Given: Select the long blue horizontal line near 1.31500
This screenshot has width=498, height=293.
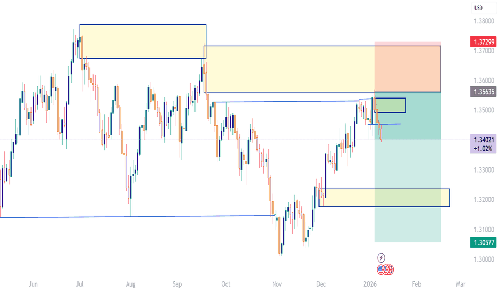Looking at the screenshot, I should [134, 216].
